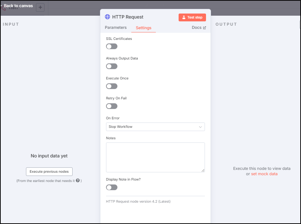Click inside the Notes text area
The width and height of the screenshot is (301, 224).
coord(155,157)
